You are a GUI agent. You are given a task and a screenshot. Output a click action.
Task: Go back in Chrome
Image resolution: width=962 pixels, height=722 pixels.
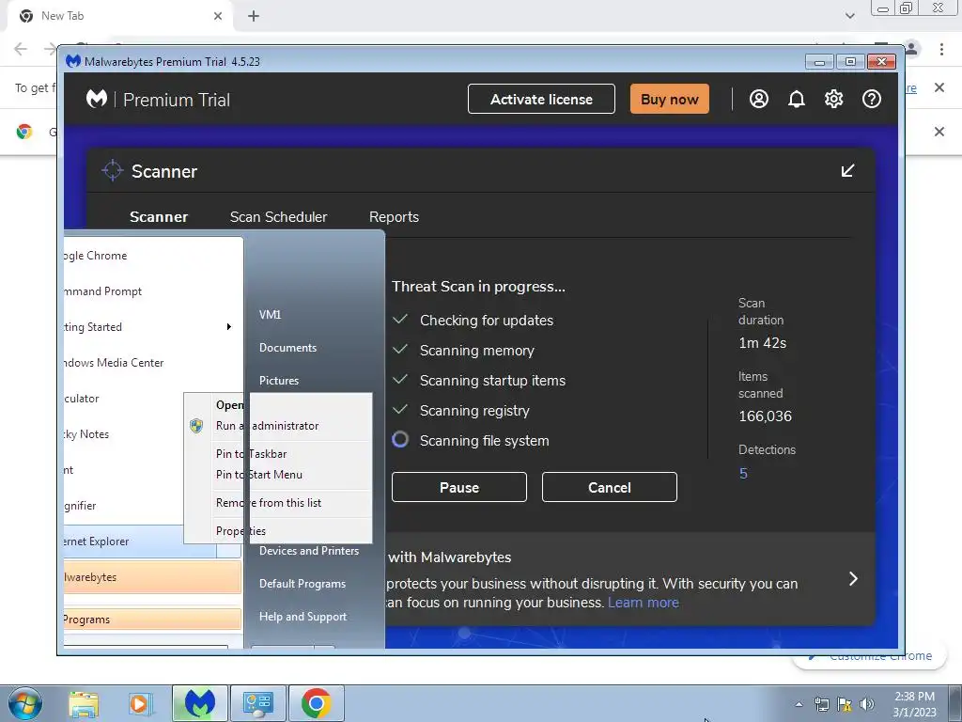[x=21, y=49]
